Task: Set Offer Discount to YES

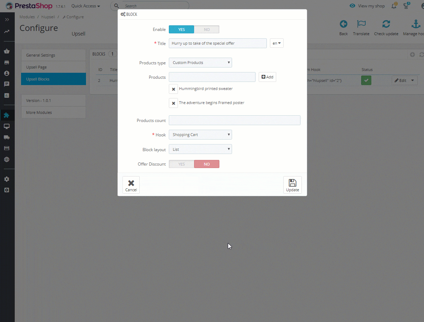Action: pos(181,164)
